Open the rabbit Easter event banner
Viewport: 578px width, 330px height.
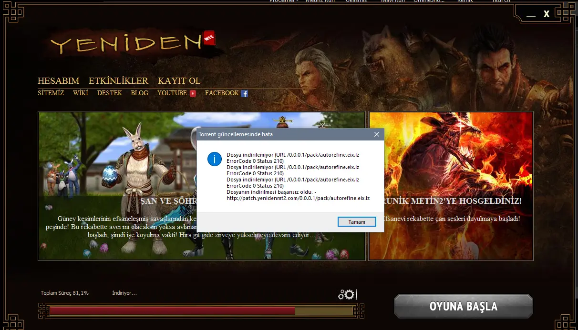point(114,186)
